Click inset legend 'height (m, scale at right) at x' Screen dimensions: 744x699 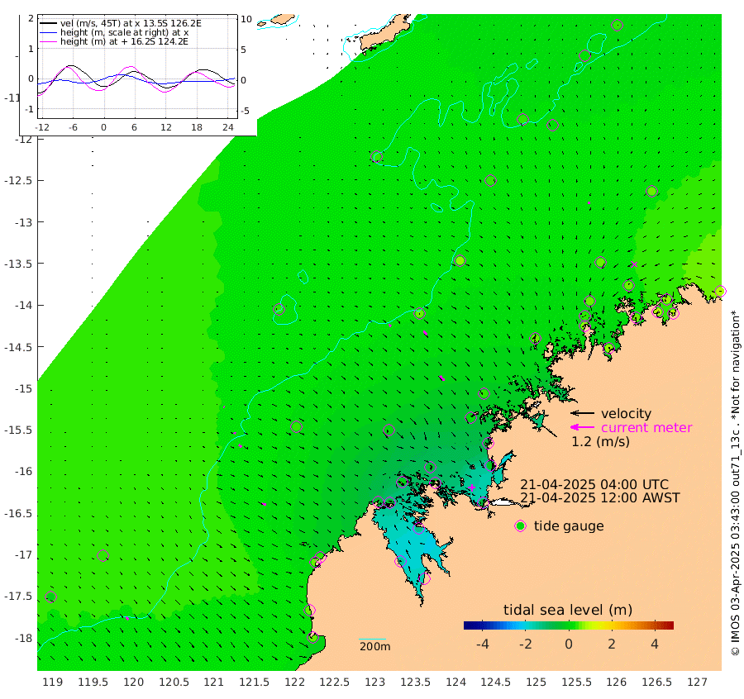point(124,33)
